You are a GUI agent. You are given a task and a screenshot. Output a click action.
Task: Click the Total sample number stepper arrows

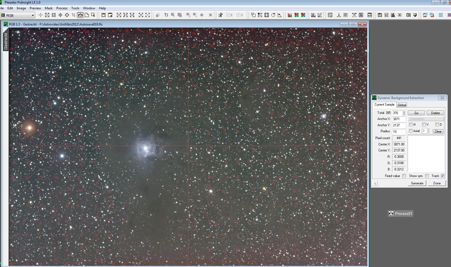[404, 113]
